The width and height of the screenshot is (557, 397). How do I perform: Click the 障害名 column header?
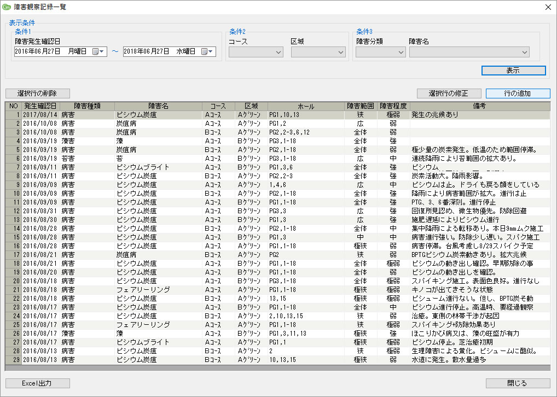pos(158,106)
